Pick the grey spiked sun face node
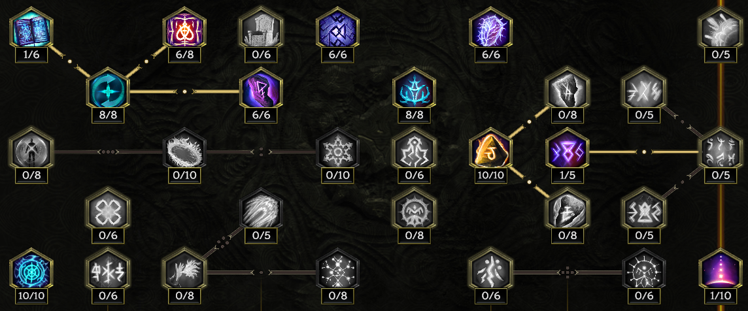 click(414, 210)
